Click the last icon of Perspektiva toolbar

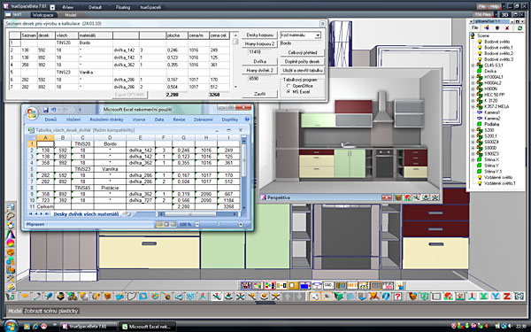coord(435,197)
